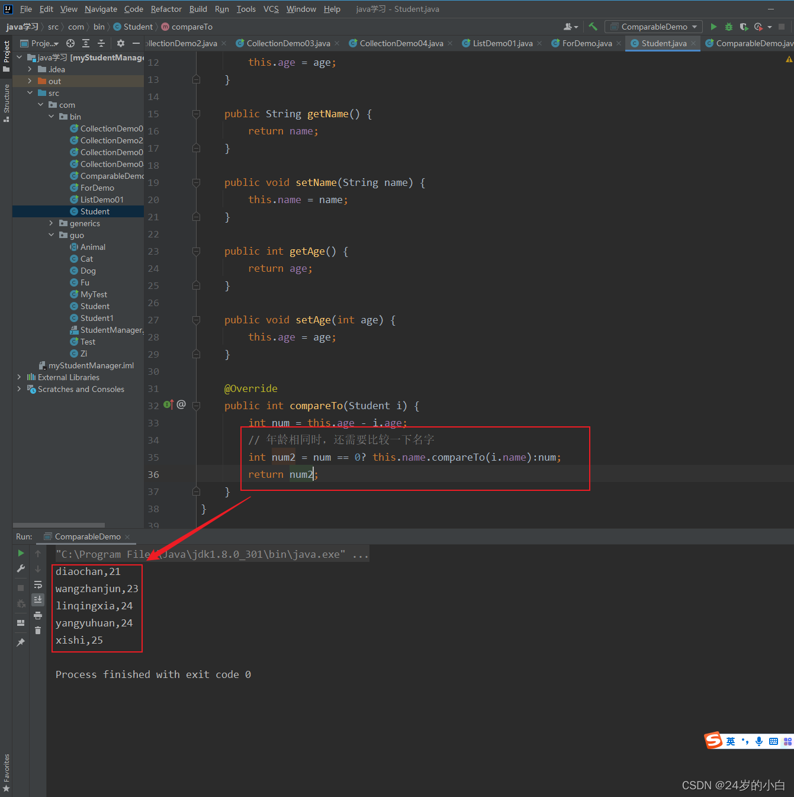Image resolution: width=794 pixels, height=797 pixels.
Task: Click the grey Stop square in the top toolbar
Action: tap(782, 27)
